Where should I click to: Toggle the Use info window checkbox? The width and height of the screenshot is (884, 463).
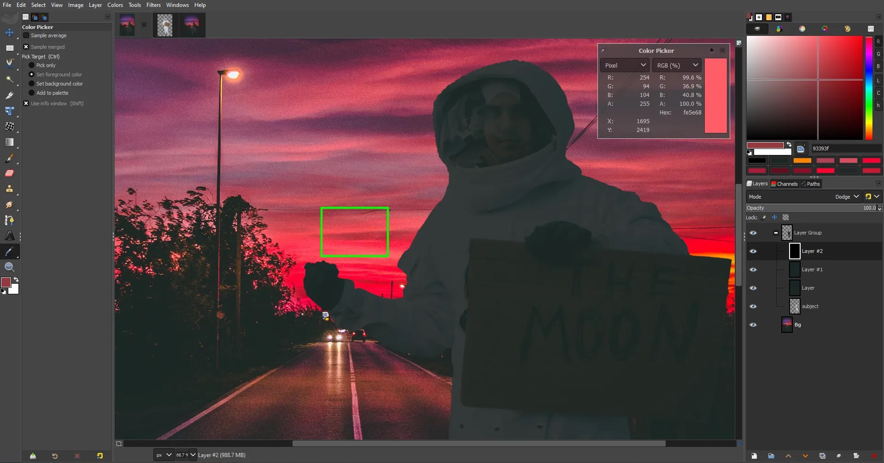pyautogui.click(x=26, y=103)
